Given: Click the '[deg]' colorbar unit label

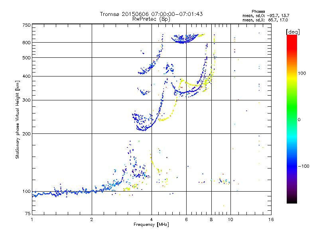Looking at the screenshot, I should point(293,32).
